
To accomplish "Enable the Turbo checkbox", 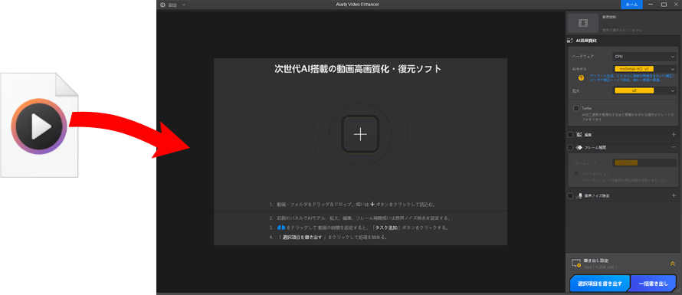I will point(576,108).
